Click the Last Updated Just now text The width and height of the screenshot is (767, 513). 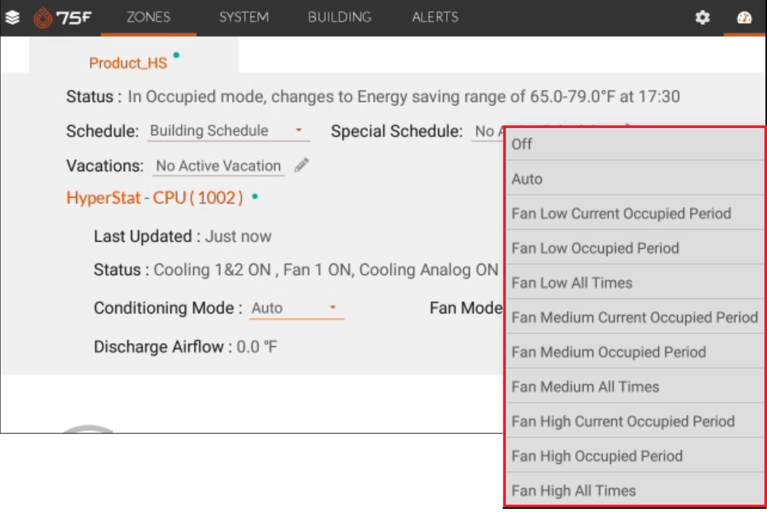point(182,236)
